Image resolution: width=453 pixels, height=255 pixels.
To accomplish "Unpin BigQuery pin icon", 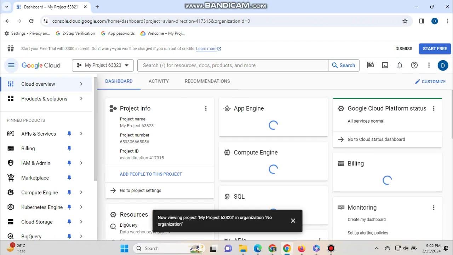I will 69,236.
